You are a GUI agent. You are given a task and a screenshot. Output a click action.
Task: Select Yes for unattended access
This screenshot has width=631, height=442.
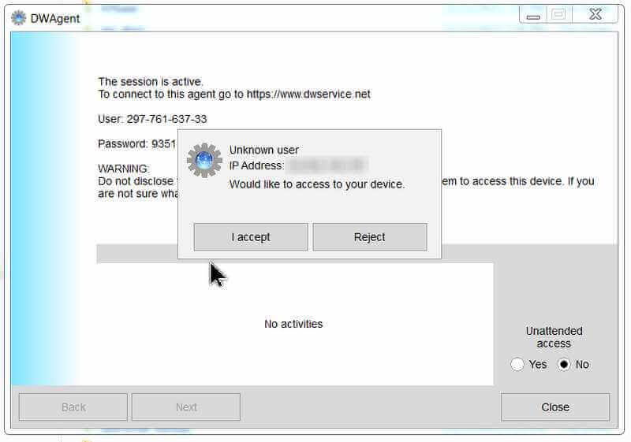pos(517,365)
